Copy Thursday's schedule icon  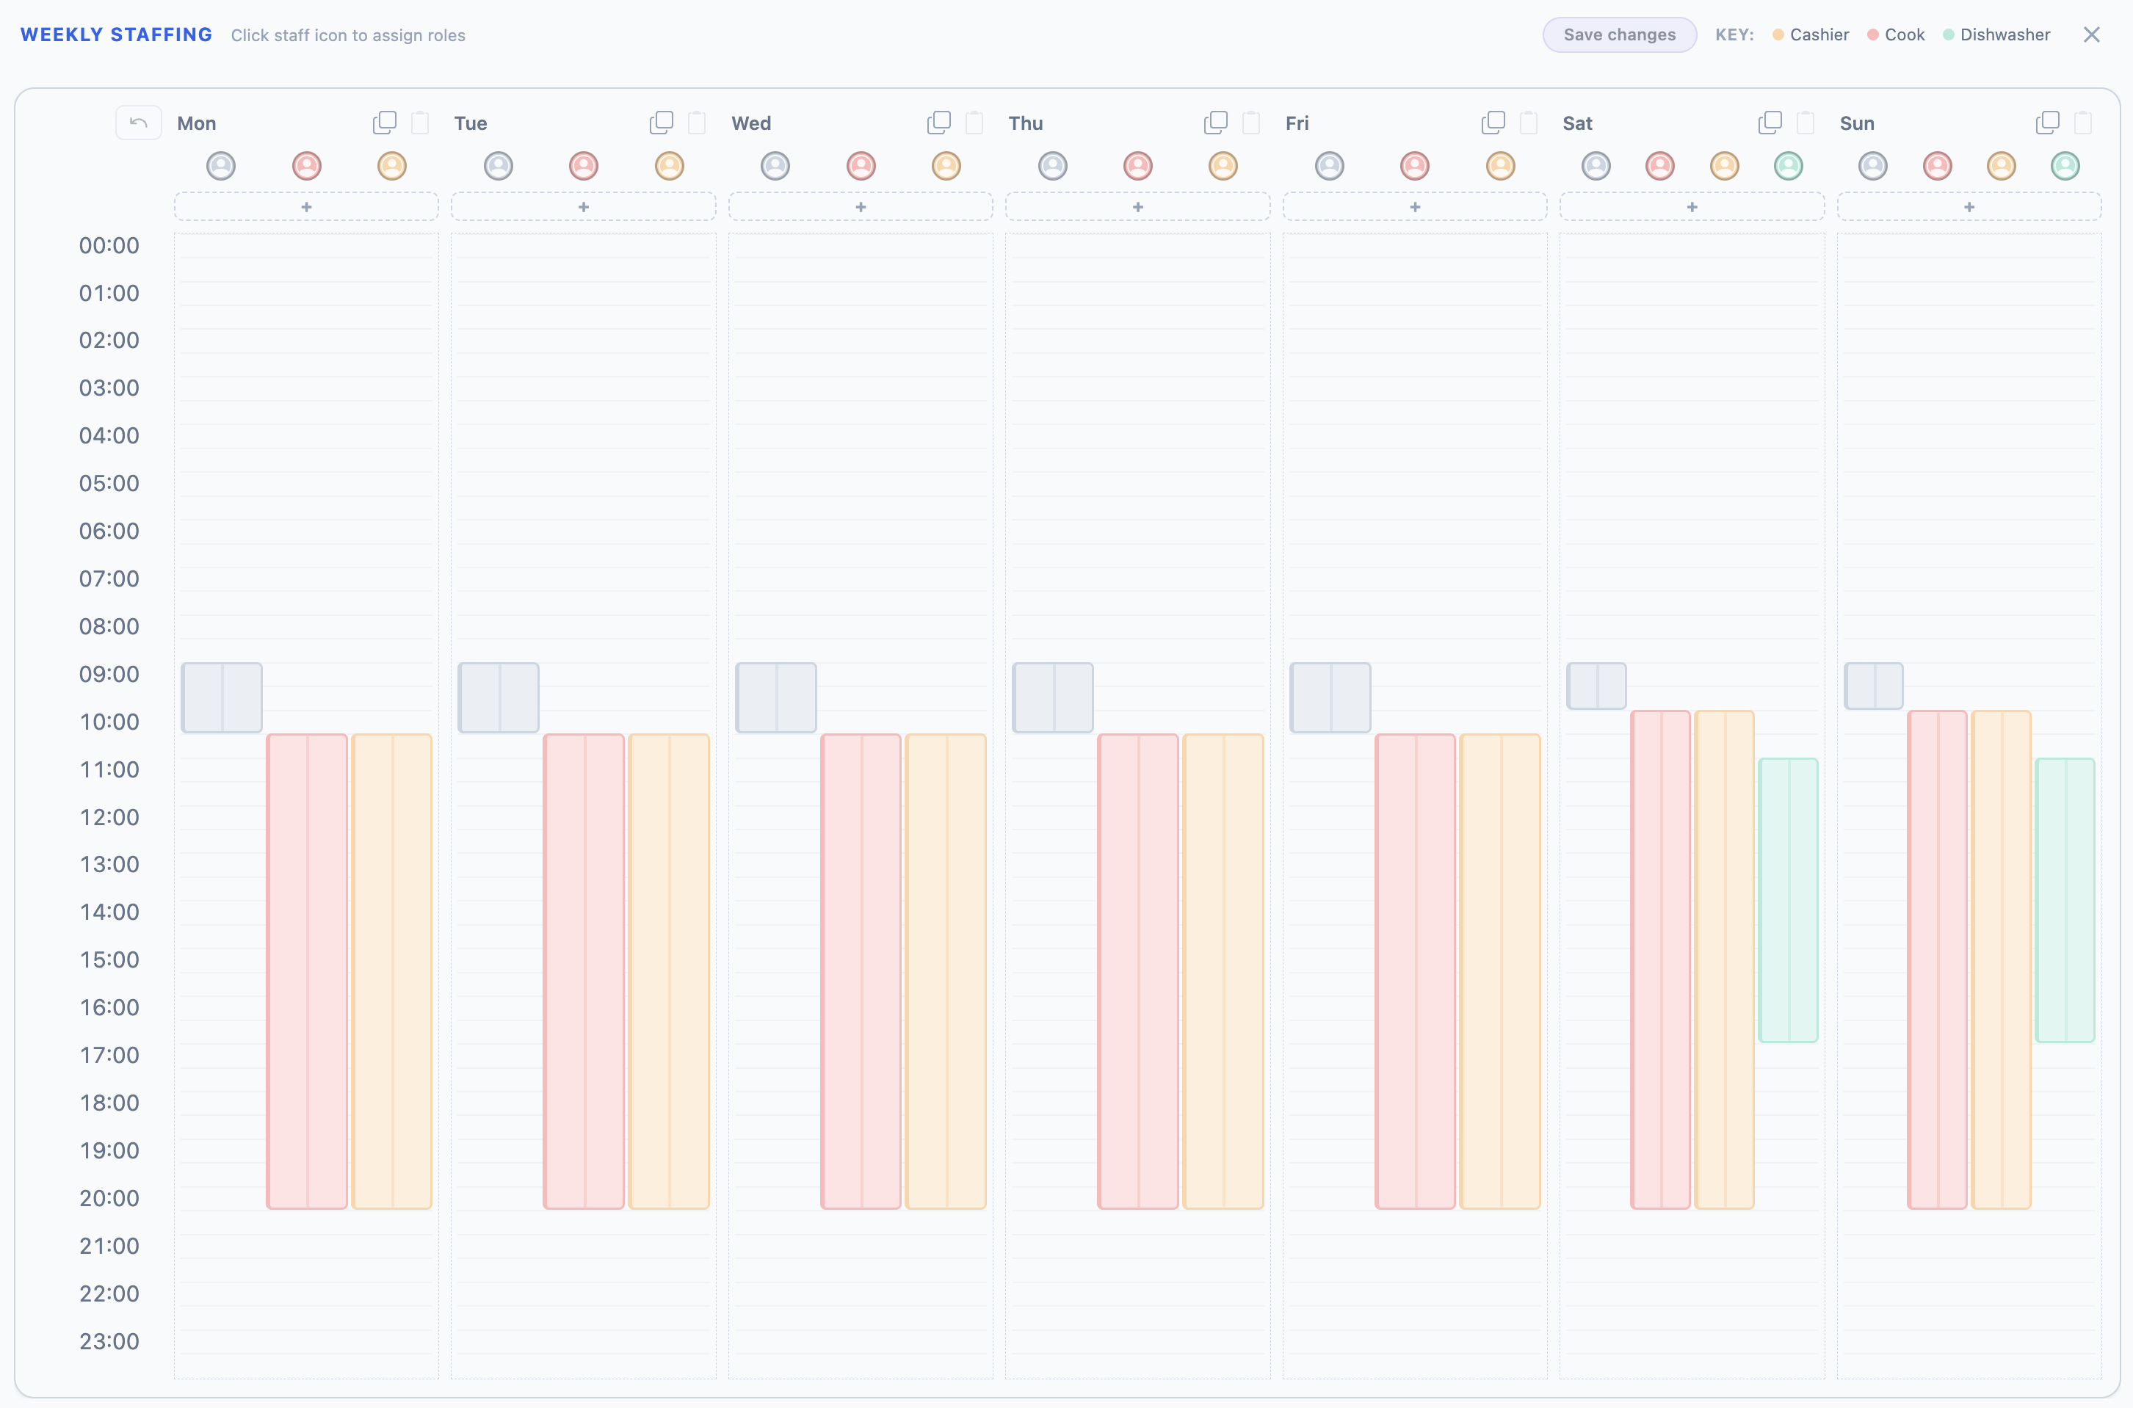(1215, 122)
